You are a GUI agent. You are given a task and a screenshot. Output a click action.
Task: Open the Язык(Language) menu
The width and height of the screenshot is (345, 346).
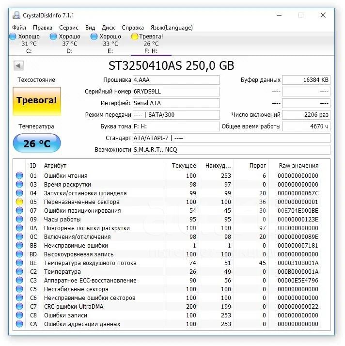[172, 28]
